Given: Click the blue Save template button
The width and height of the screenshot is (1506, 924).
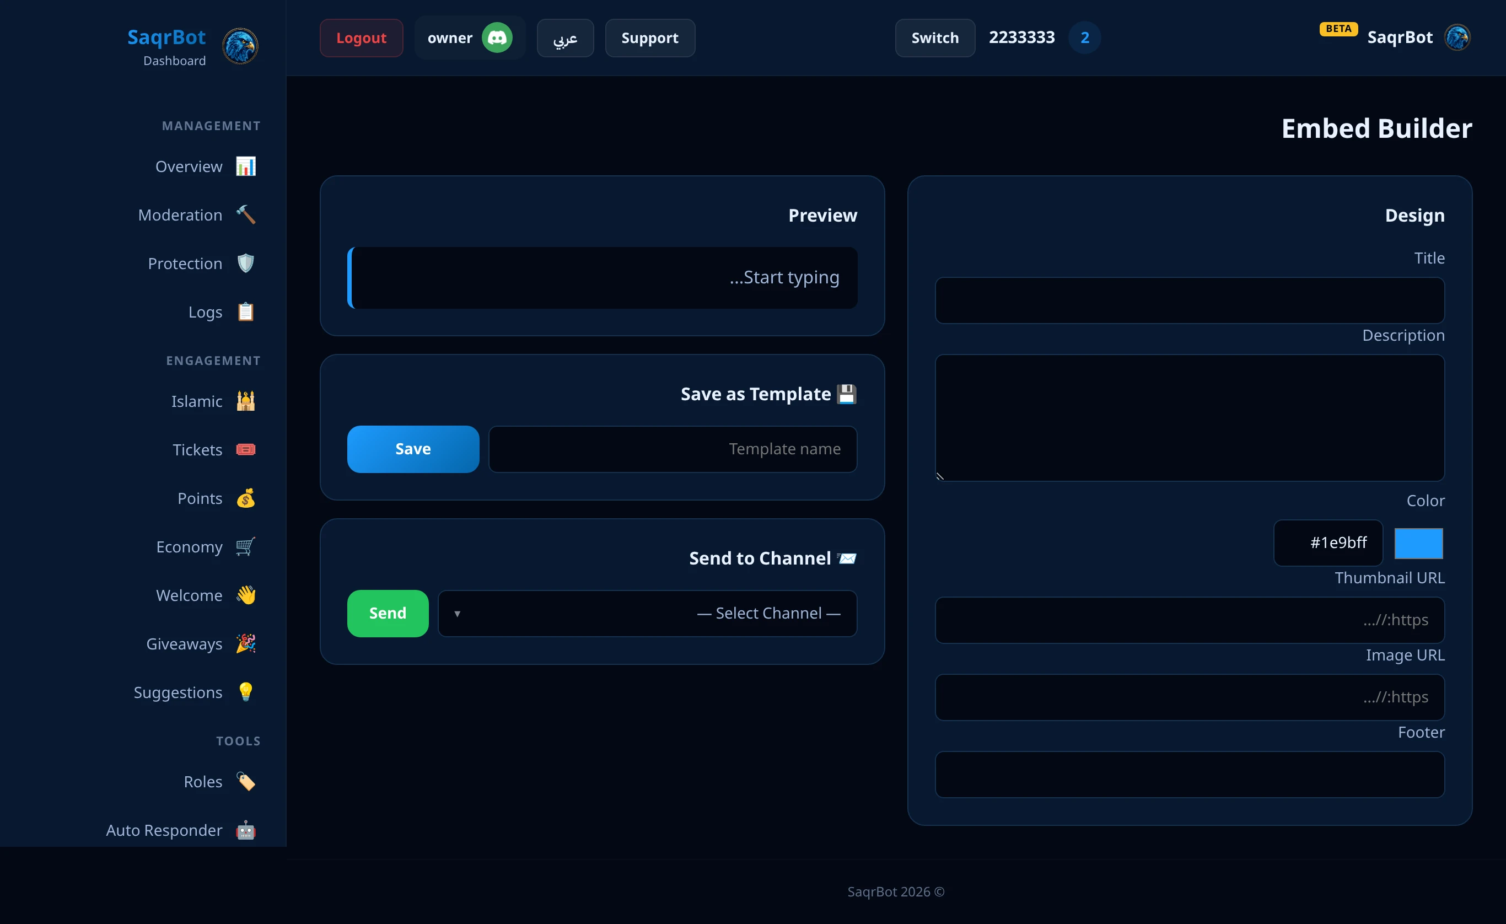Looking at the screenshot, I should [413, 449].
